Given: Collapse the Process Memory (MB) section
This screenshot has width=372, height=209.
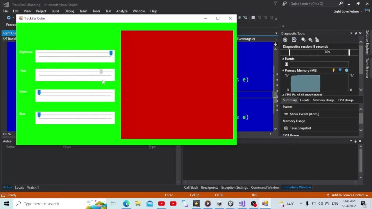Looking at the screenshot, I should 283,70.
